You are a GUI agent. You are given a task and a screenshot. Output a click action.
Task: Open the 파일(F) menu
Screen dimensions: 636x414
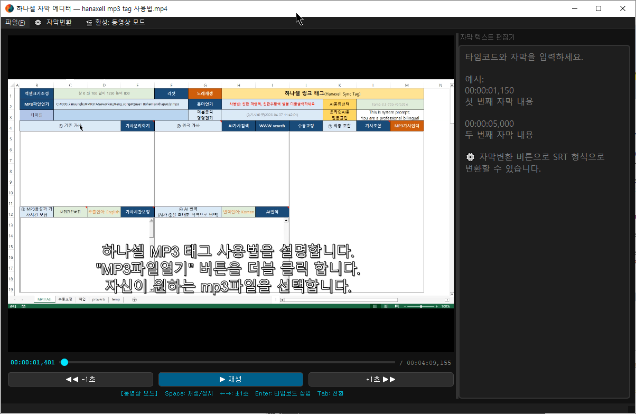coord(15,23)
